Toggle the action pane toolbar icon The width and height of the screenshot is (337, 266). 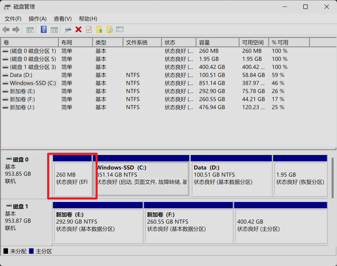pyautogui.click(x=54, y=29)
